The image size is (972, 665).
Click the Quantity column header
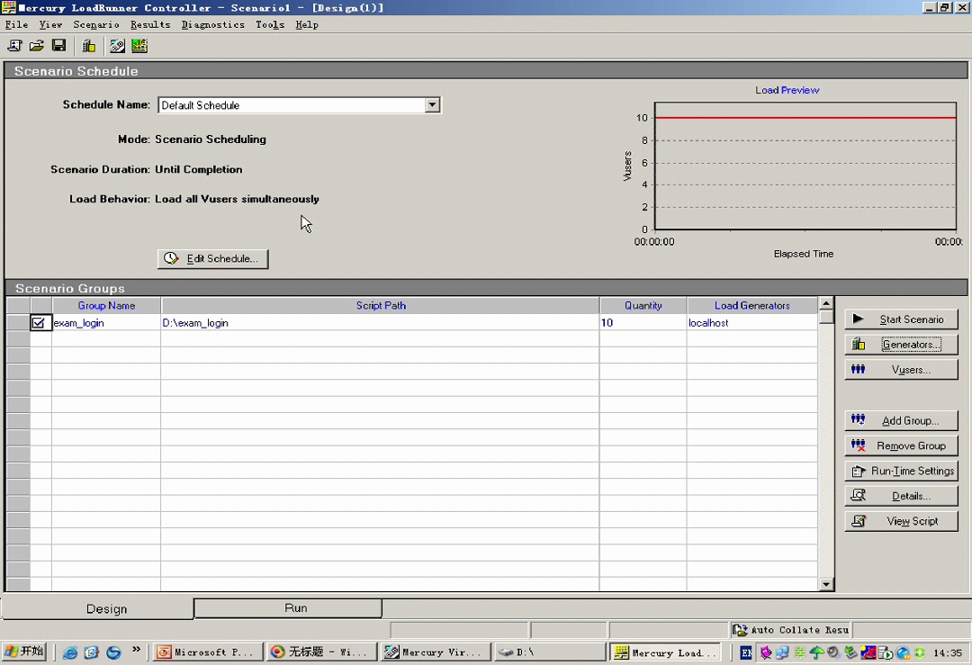pyautogui.click(x=643, y=306)
